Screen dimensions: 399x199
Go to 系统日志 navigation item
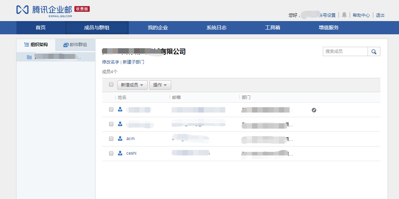pos(216,28)
